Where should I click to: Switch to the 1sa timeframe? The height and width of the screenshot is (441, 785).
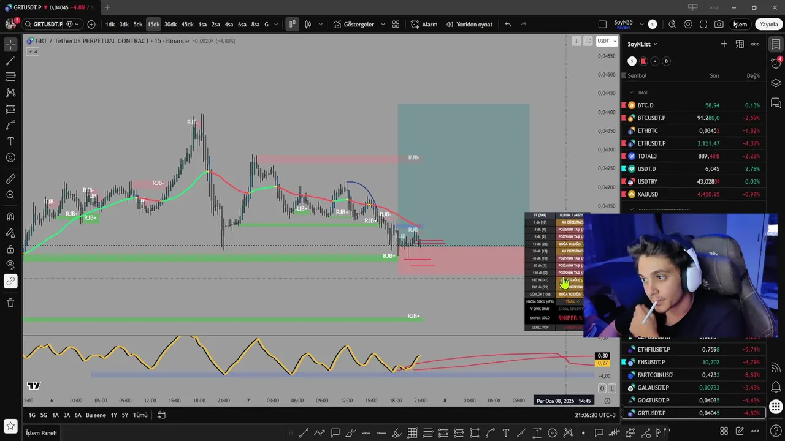[x=202, y=24]
